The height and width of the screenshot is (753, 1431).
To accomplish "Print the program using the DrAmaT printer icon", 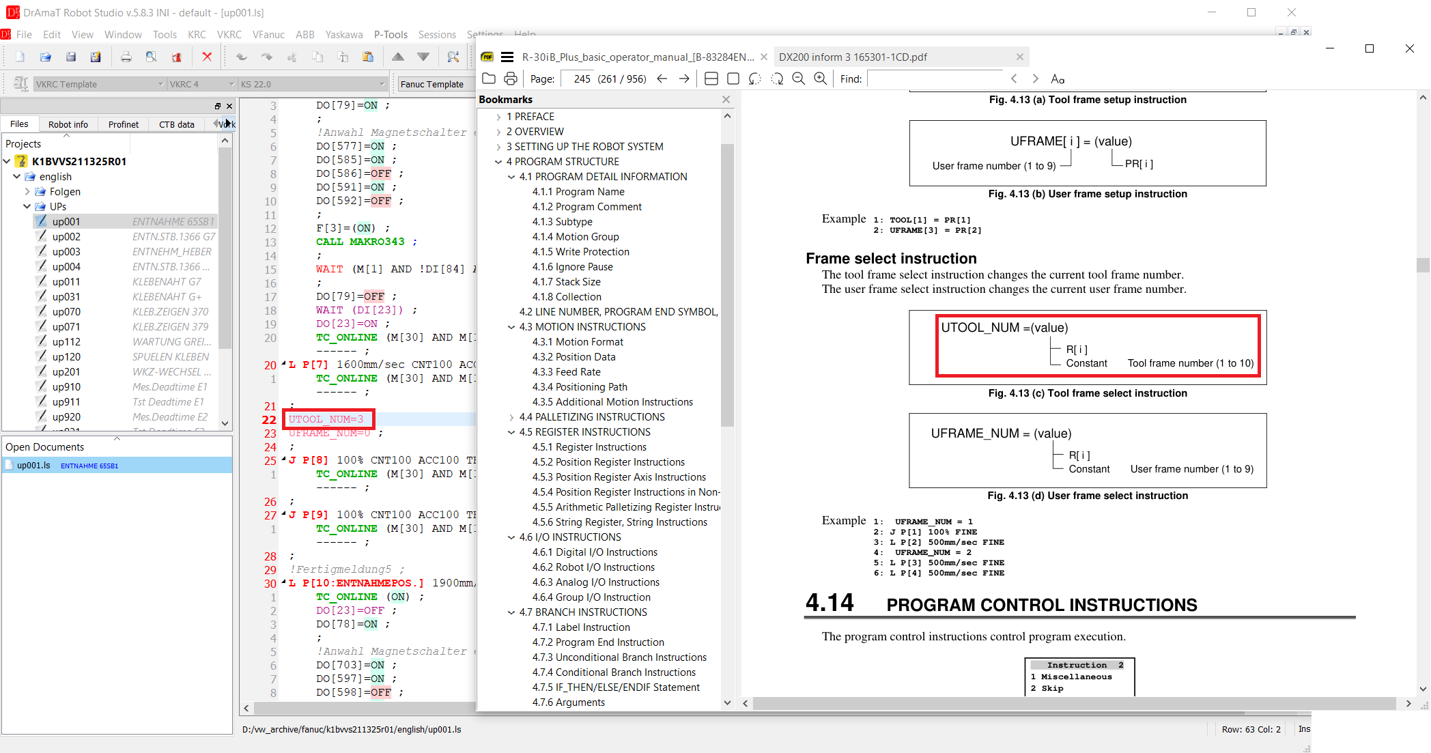I will click(126, 57).
